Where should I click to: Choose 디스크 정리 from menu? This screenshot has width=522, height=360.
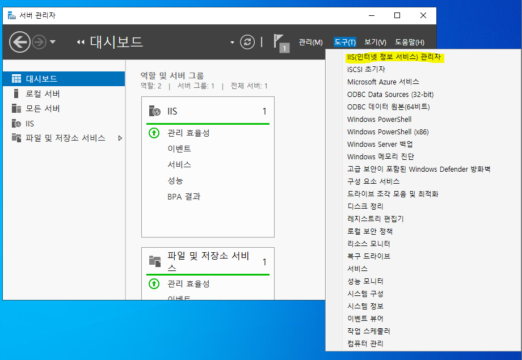pos(365,206)
